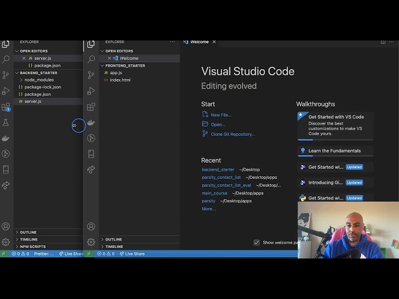Select server.js in BACKEND_STARTER tree
Viewport: 399px width, 299px height.
coord(49,102)
